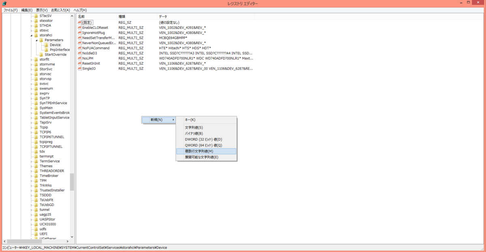Choose バイナリ値(B) from the submenu
The image size is (486, 252).
[206, 133]
